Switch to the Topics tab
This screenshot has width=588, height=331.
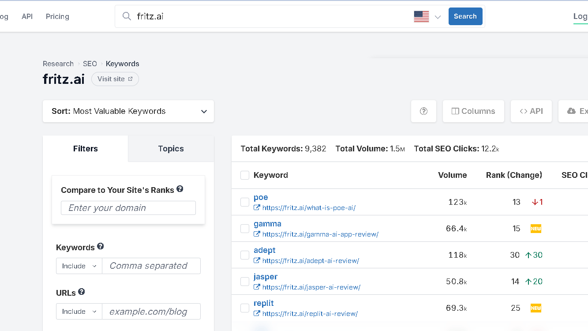click(x=171, y=149)
